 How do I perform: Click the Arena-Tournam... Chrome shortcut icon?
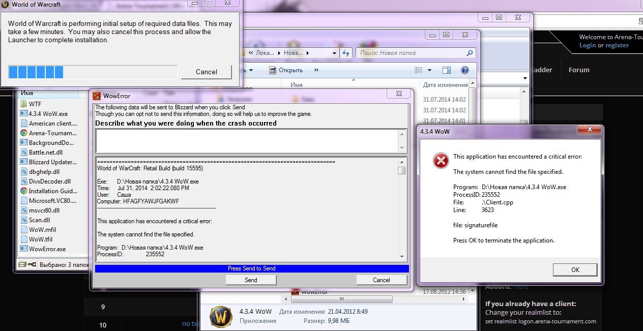click(x=24, y=133)
